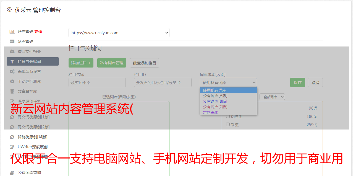Click the 栏目与关键词 page heading
Image resolution: width=353 pixels, height=176 pixels.
tap(85, 48)
